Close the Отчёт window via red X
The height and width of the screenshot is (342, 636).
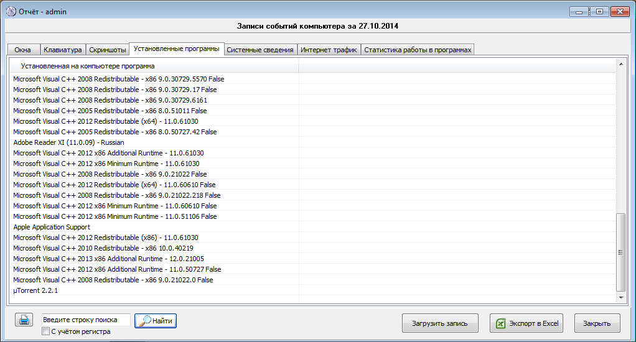(620, 12)
